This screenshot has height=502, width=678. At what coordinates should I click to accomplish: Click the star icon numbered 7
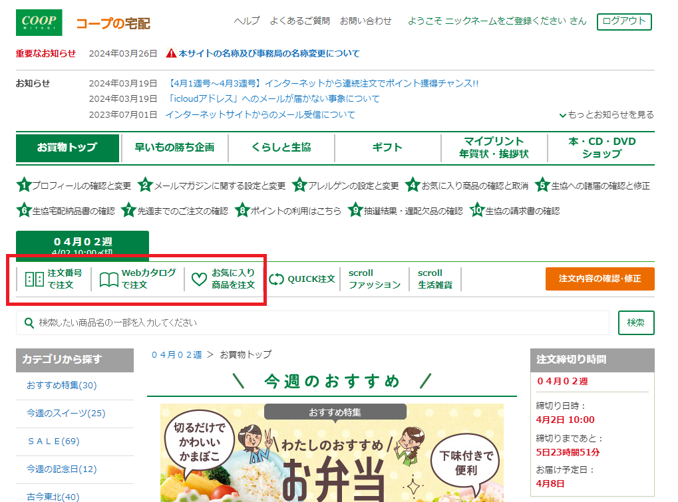coord(128,210)
